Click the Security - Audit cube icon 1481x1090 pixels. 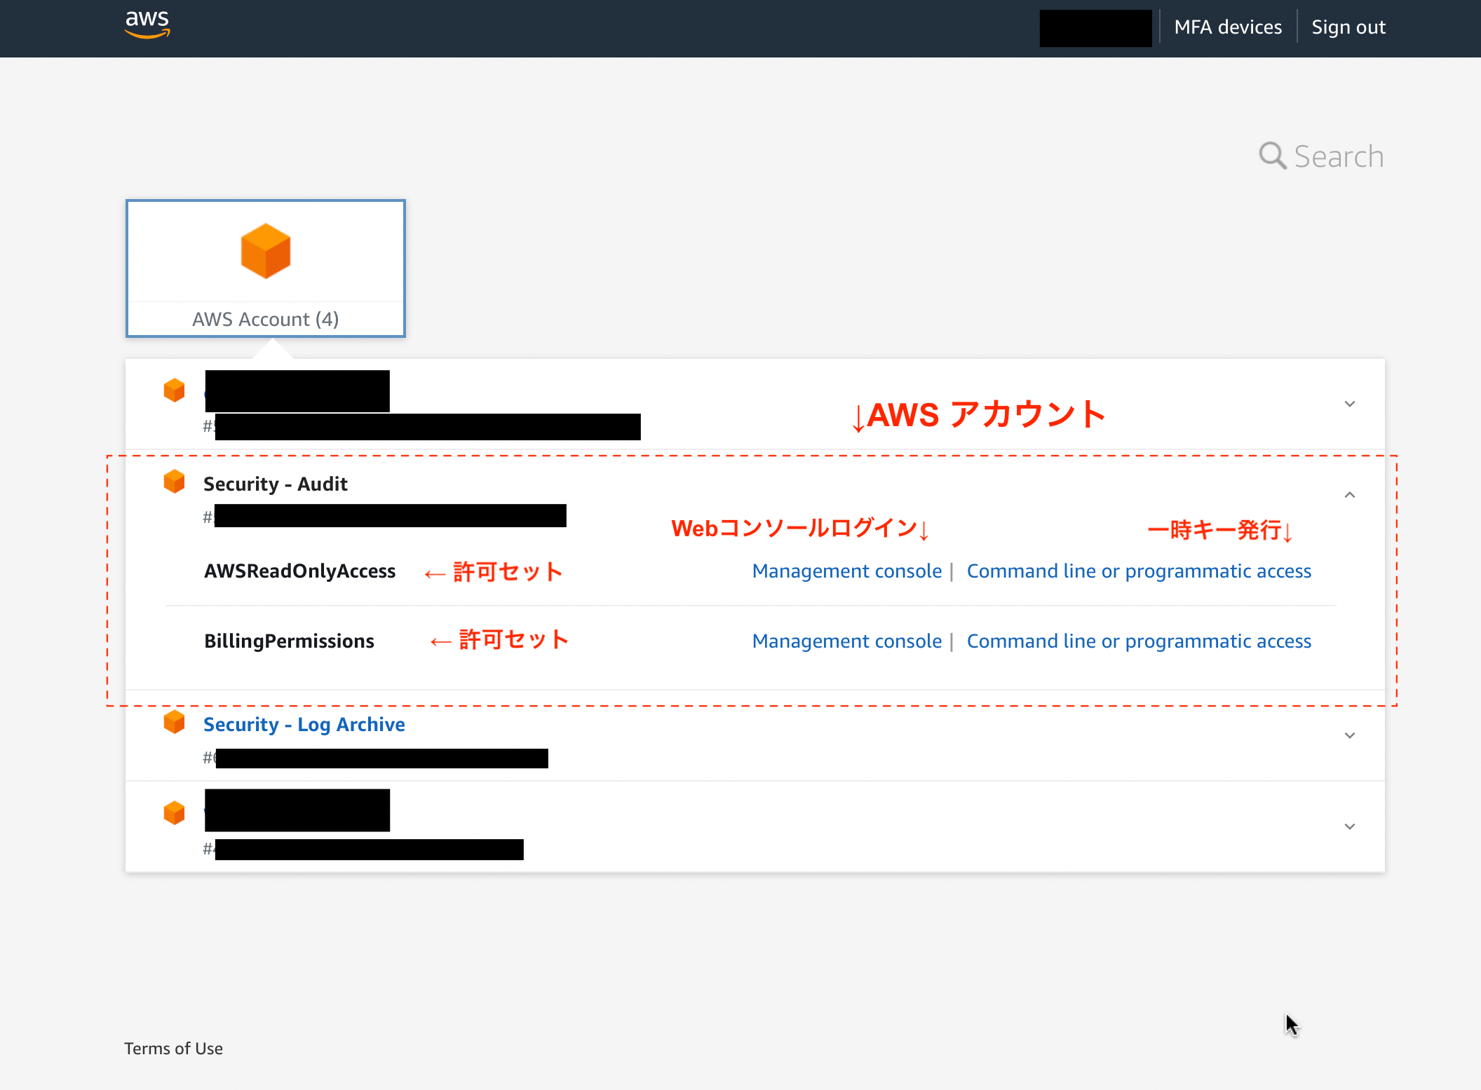click(174, 482)
